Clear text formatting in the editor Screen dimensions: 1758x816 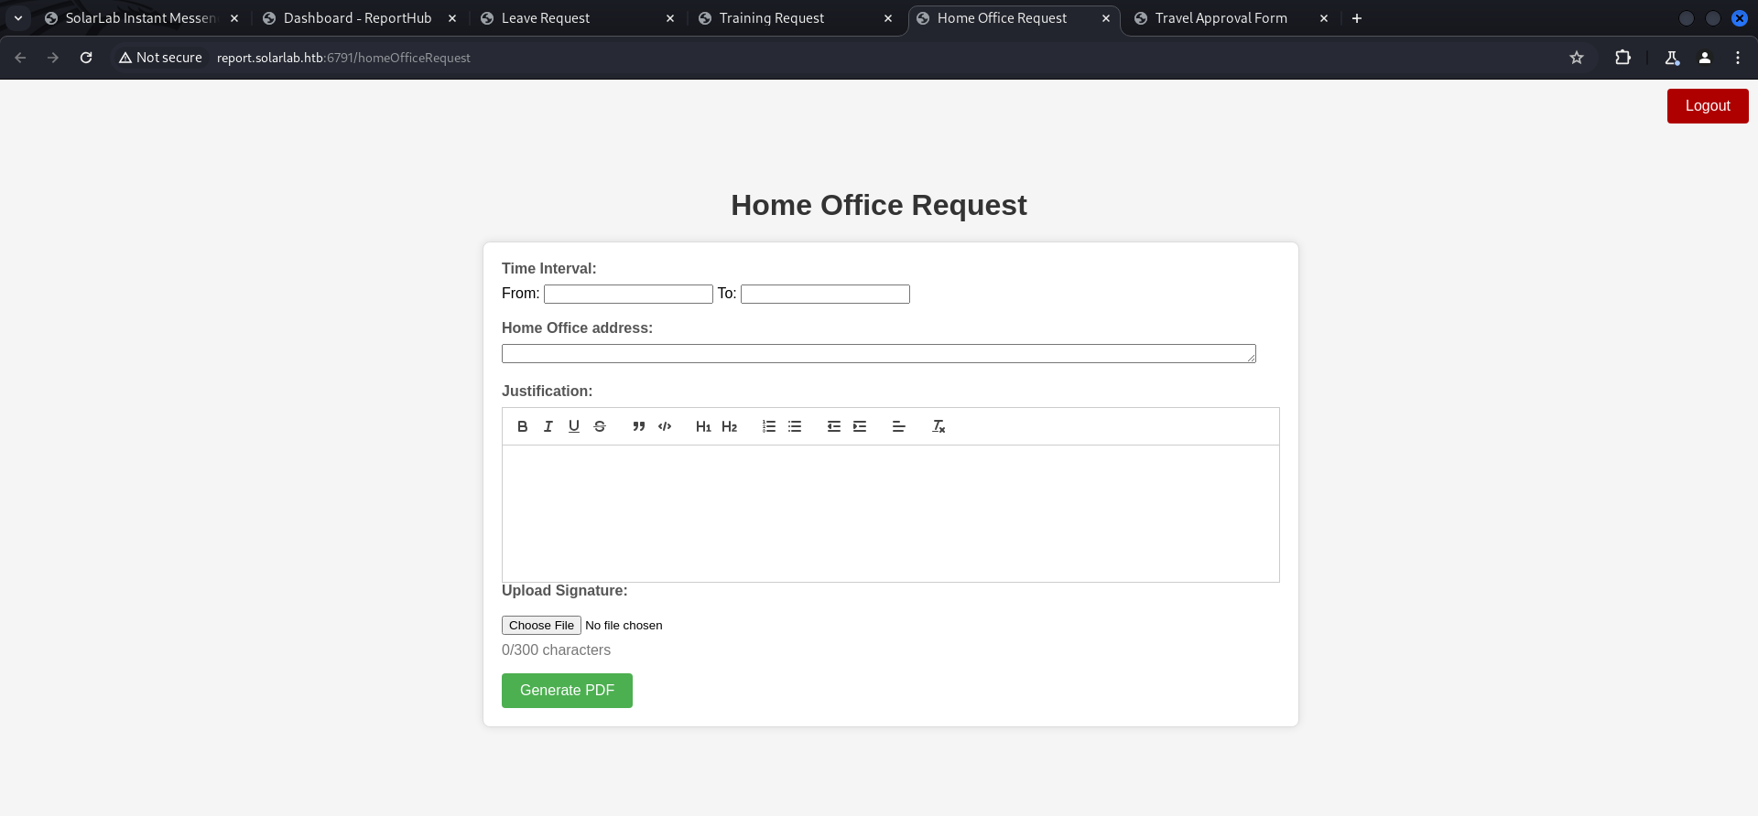[x=939, y=426]
